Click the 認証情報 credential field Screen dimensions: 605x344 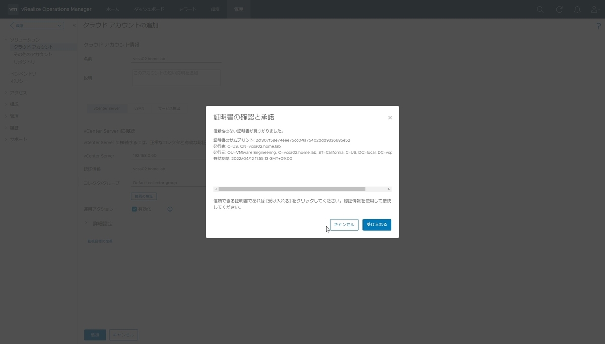(168, 169)
